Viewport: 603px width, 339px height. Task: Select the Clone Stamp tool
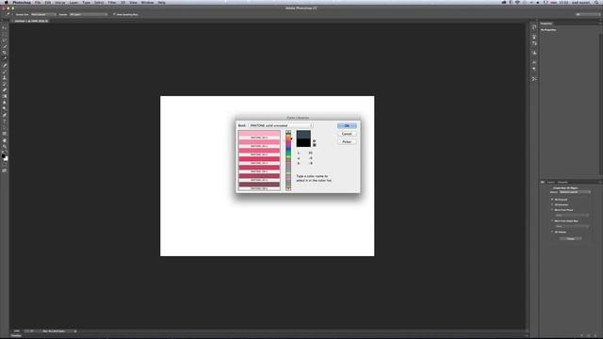[5, 77]
